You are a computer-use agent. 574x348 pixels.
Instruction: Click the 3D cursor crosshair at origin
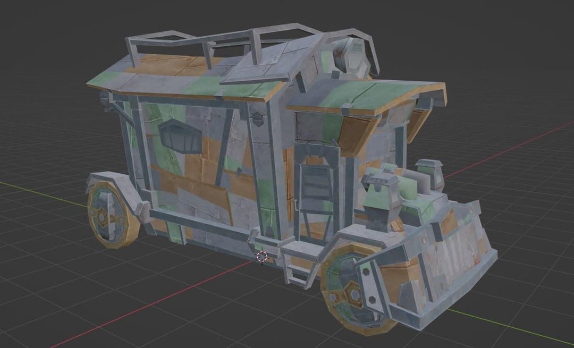tap(262, 257)
